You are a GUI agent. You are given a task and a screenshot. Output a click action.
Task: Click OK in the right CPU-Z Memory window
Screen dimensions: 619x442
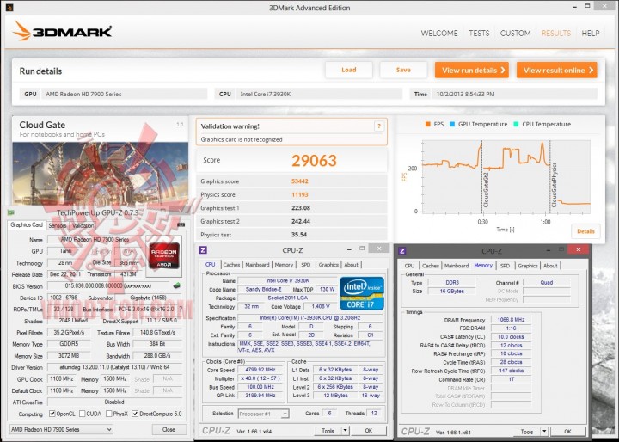(567, 432)
